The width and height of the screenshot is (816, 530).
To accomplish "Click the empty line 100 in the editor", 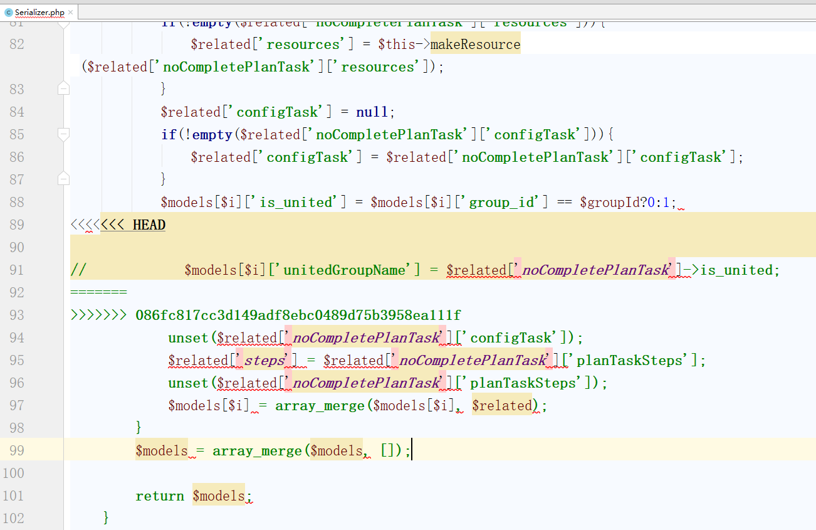I will click(376, 473).
